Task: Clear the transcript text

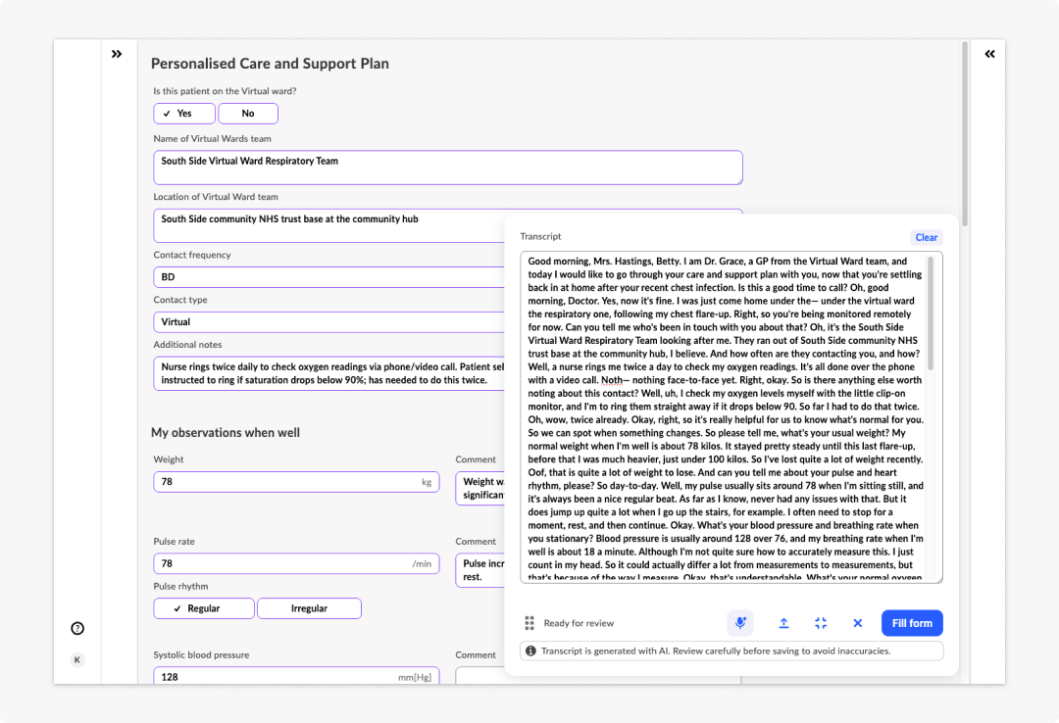Action: (x=926, y=238)
